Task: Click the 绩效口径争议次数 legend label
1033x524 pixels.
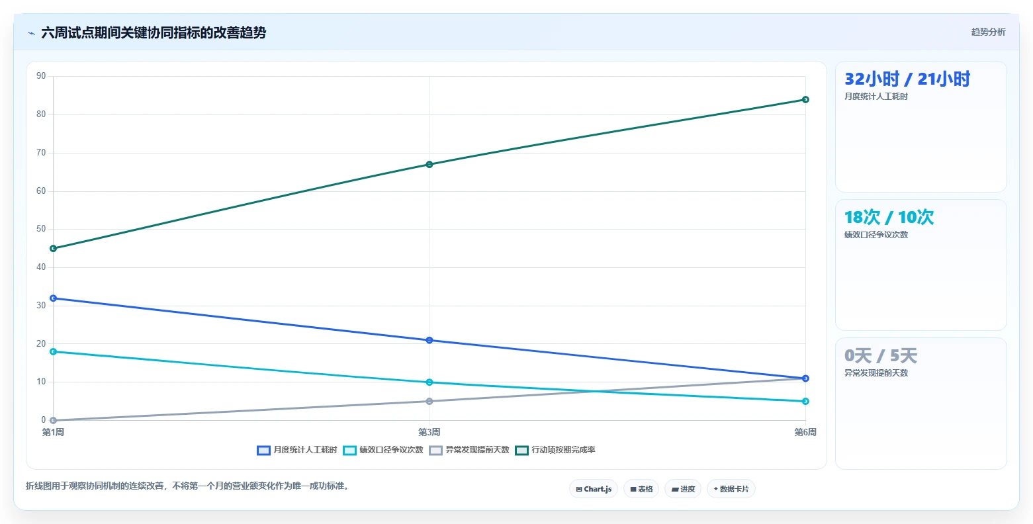Action: coord(391,450)
